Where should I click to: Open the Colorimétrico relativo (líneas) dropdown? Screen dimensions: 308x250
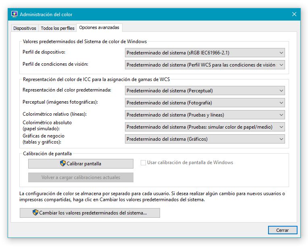pos(205,115)
